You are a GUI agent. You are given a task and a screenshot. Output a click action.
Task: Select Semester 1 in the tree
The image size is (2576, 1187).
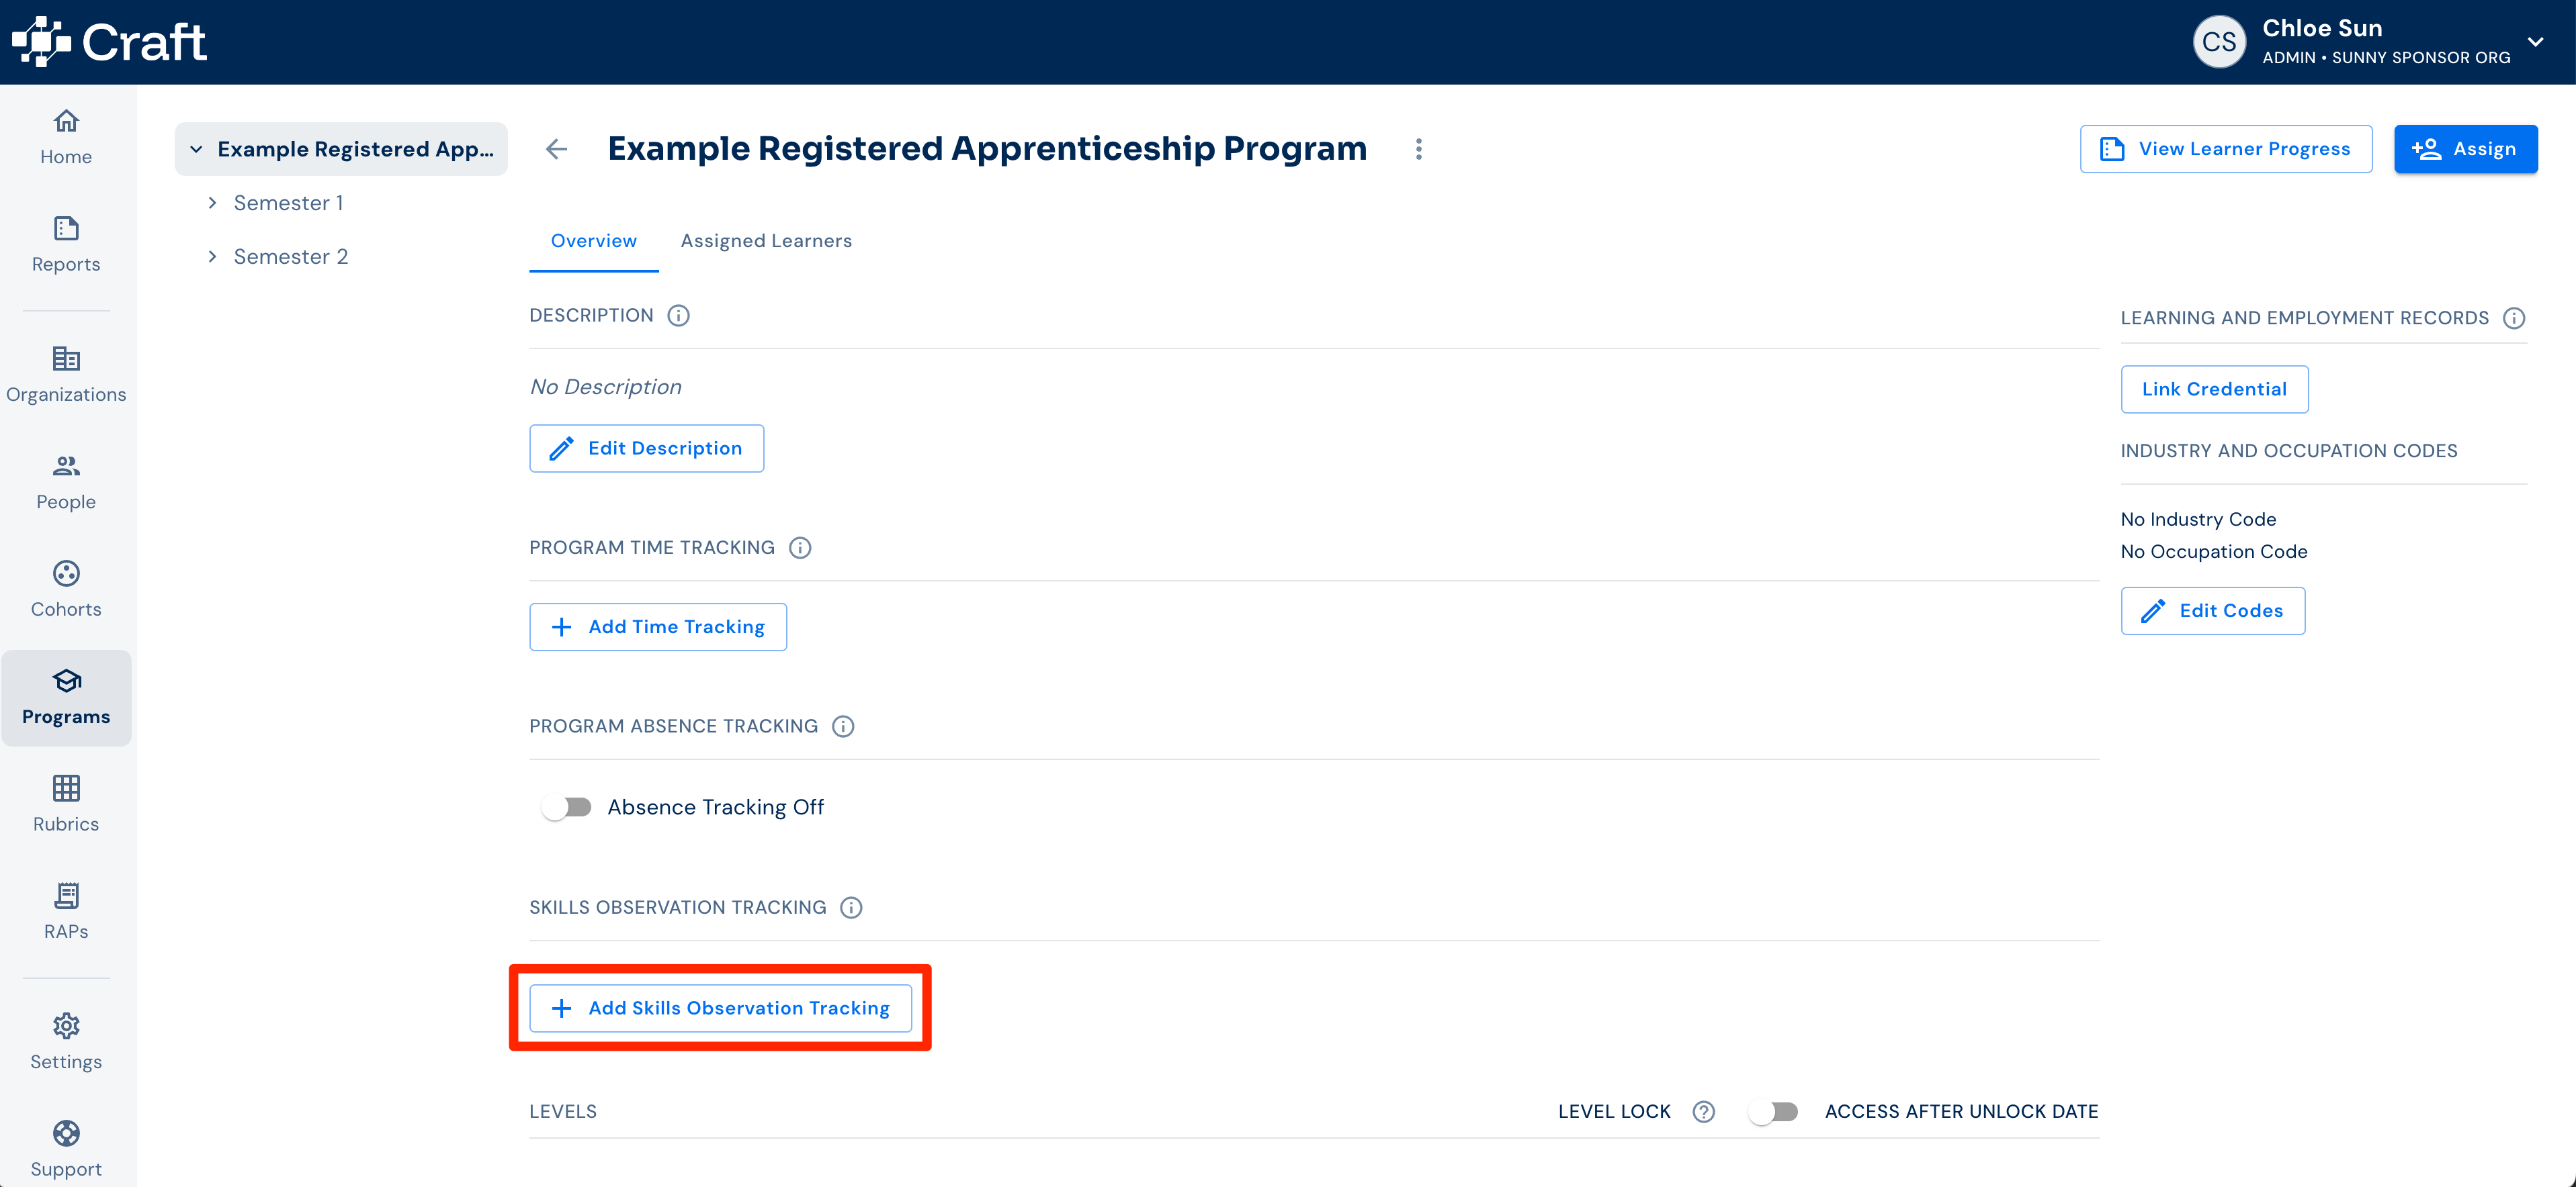289,203
